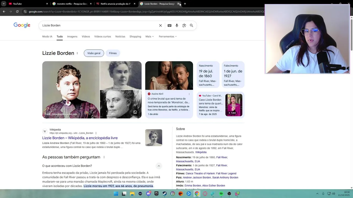
Task: Expand the Mais search filter dropdown
Action: 149,37
